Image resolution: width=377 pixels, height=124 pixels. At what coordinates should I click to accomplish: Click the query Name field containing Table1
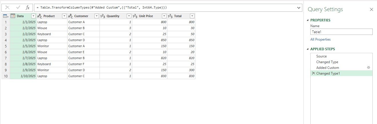341,32
